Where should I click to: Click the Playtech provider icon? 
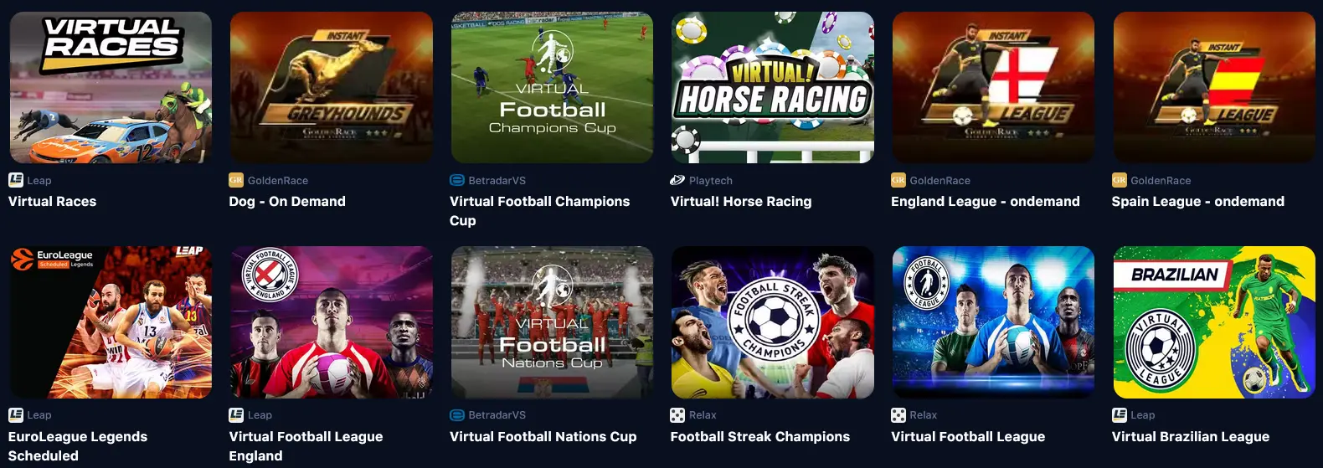(677, 180)
